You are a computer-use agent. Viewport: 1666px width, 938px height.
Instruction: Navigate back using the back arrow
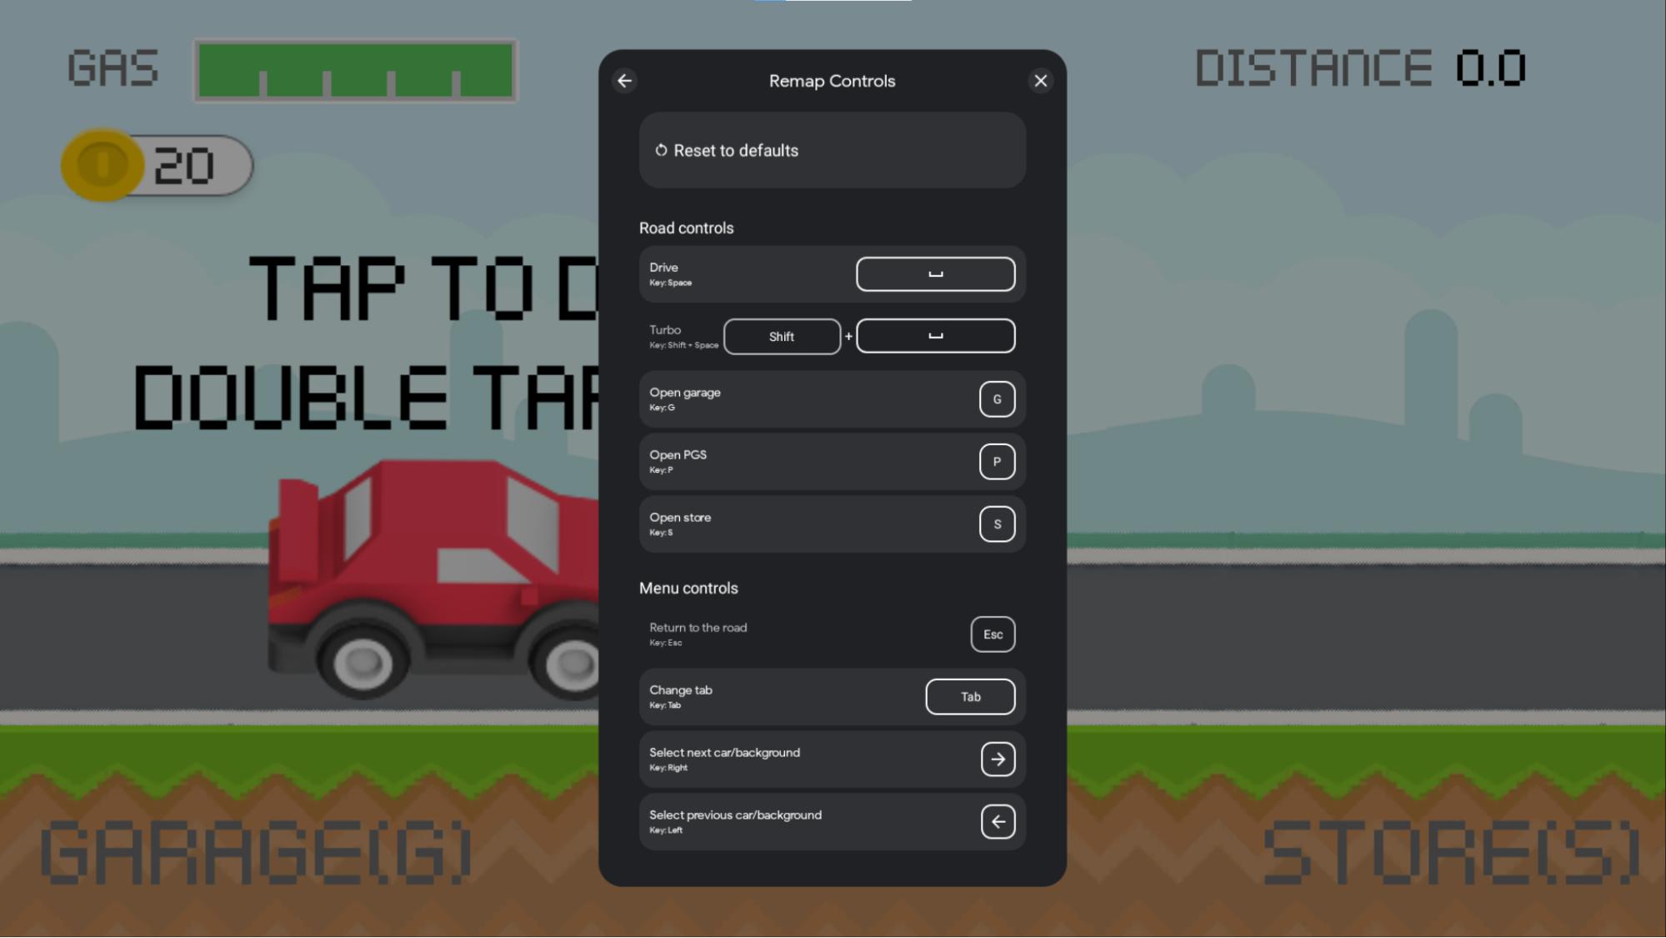point(626,80)
